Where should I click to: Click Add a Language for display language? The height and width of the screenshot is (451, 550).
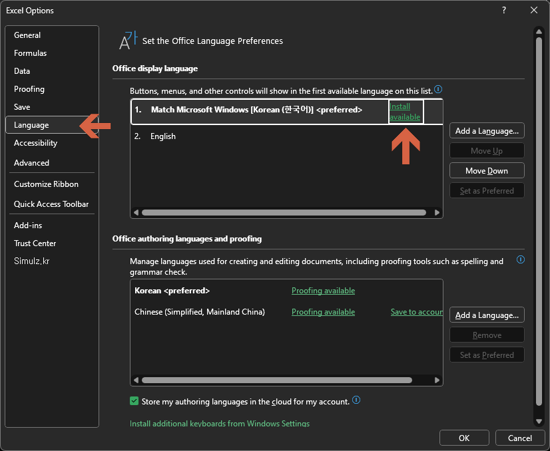487,130
